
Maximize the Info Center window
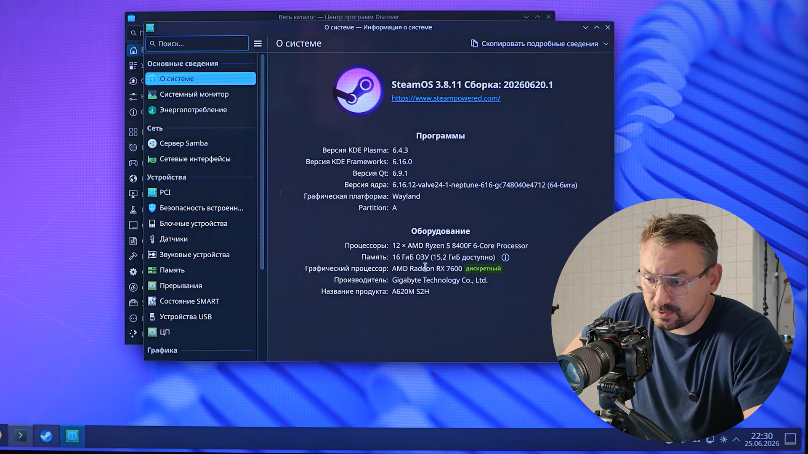coord(597,27)
